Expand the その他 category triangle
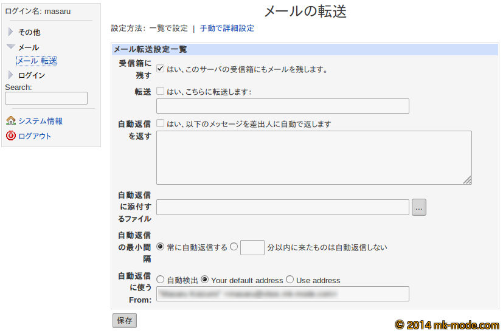503x333 pixels. (10, 32)
